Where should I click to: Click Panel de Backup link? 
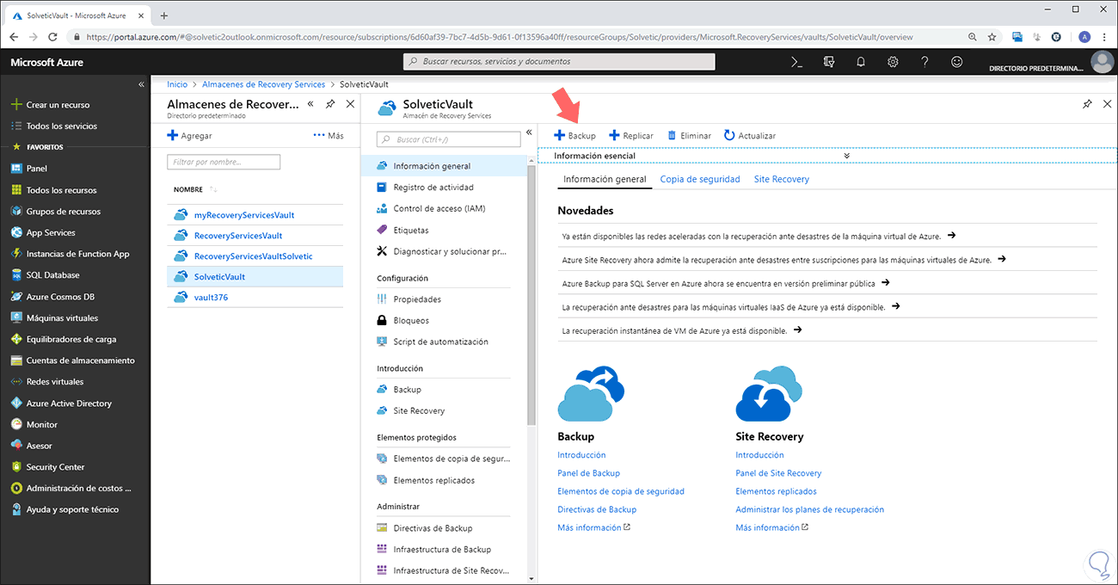[x=588, y=473]
